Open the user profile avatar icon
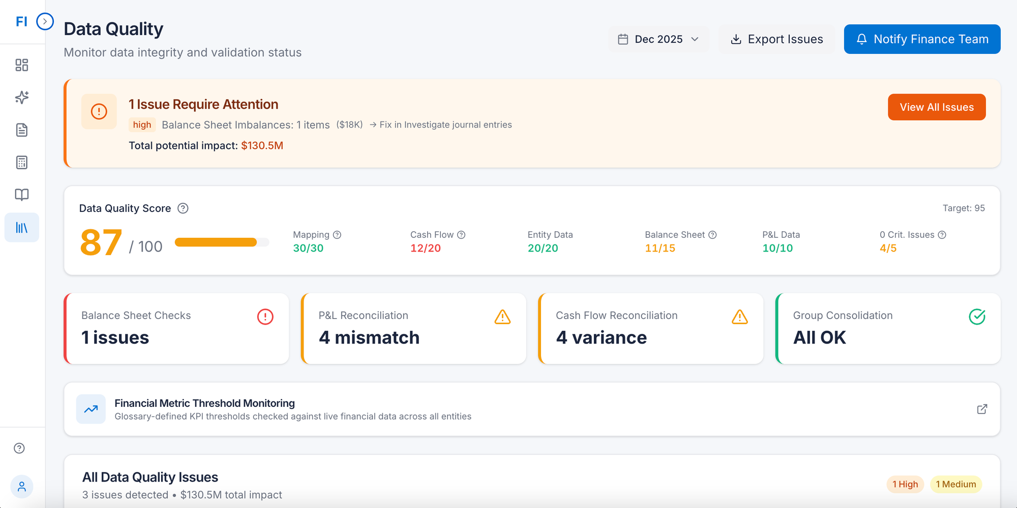The image size is (1017, 508). click(x=21, y=486)
